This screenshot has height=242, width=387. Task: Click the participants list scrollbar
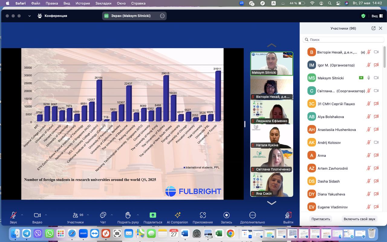pos(385,57)
